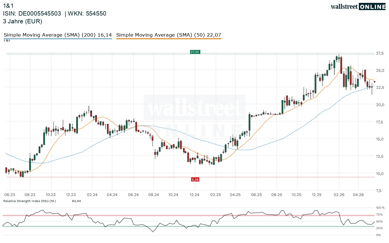The image size is (389, 243).
Task: Click the 06.24 date axis label
Action: click(133, 195)
